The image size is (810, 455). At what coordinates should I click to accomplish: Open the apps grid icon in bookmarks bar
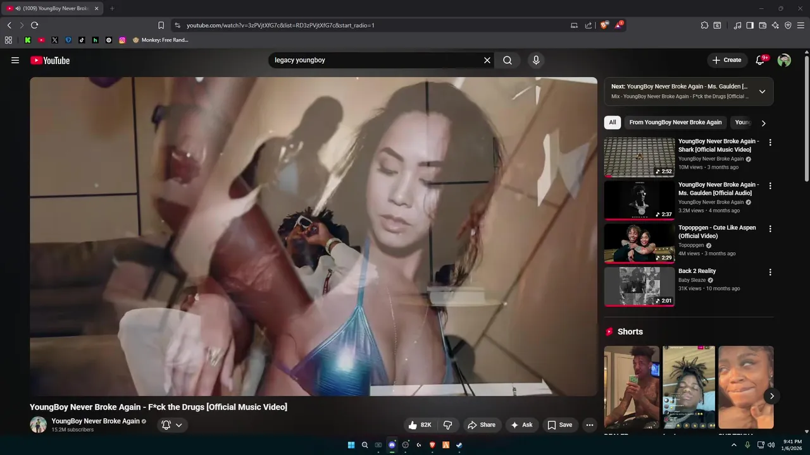click(8, 40)
